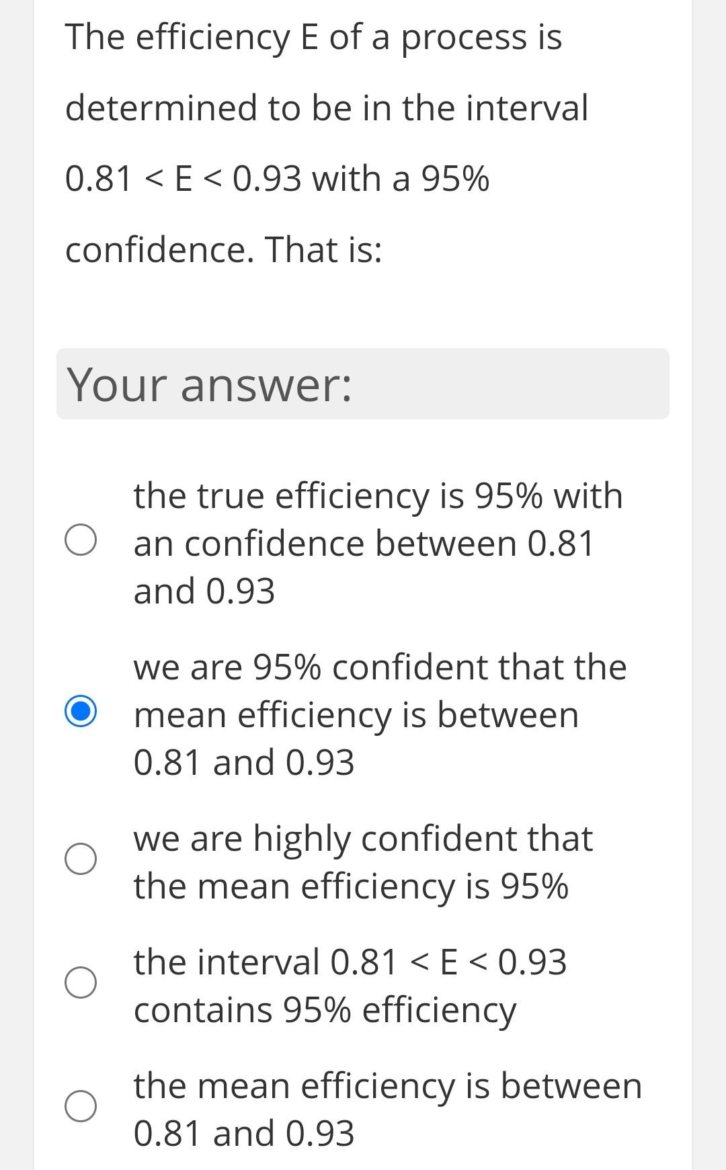Click the text of the third answer choice
The width and height of the screenshot is (726, 1170).
[363, 862]
